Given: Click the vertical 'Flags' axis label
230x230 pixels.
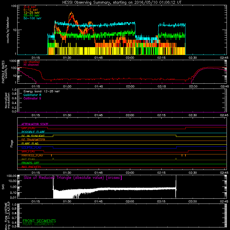Looking at the screenshot, I should pos(12,144).
